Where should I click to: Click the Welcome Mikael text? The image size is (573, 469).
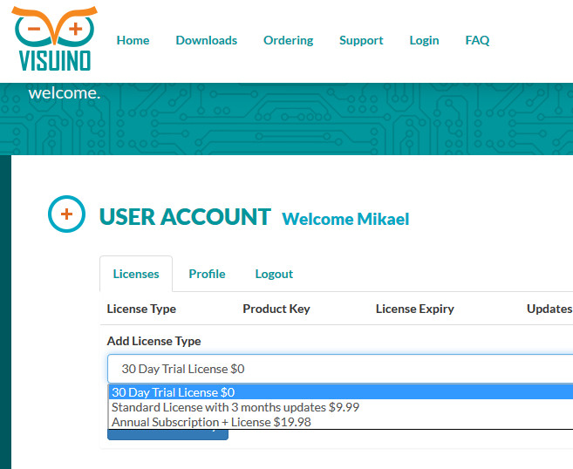345,219
